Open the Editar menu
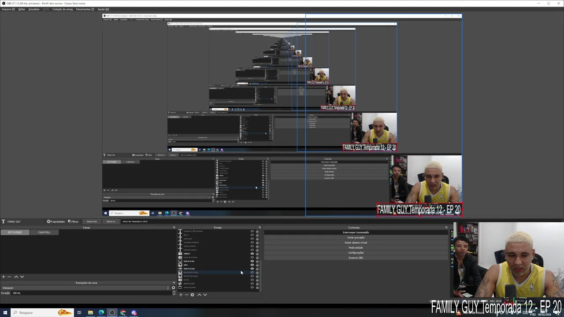564x317 pixels. 22,9
